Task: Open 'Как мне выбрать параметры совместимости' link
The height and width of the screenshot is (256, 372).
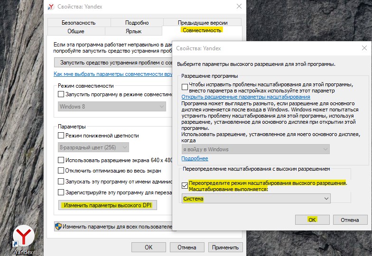Action: pyautogui.click(x=113, y=74)
